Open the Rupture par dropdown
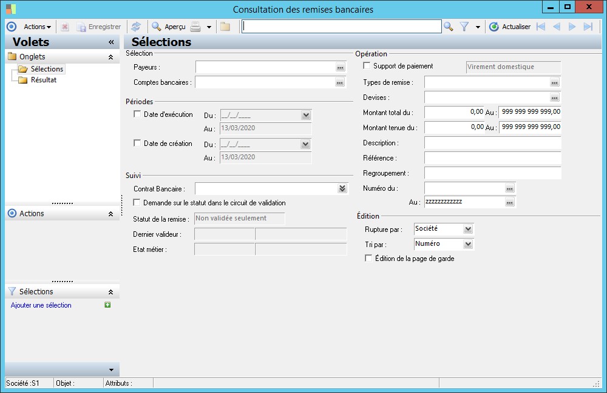 (467, 229)
